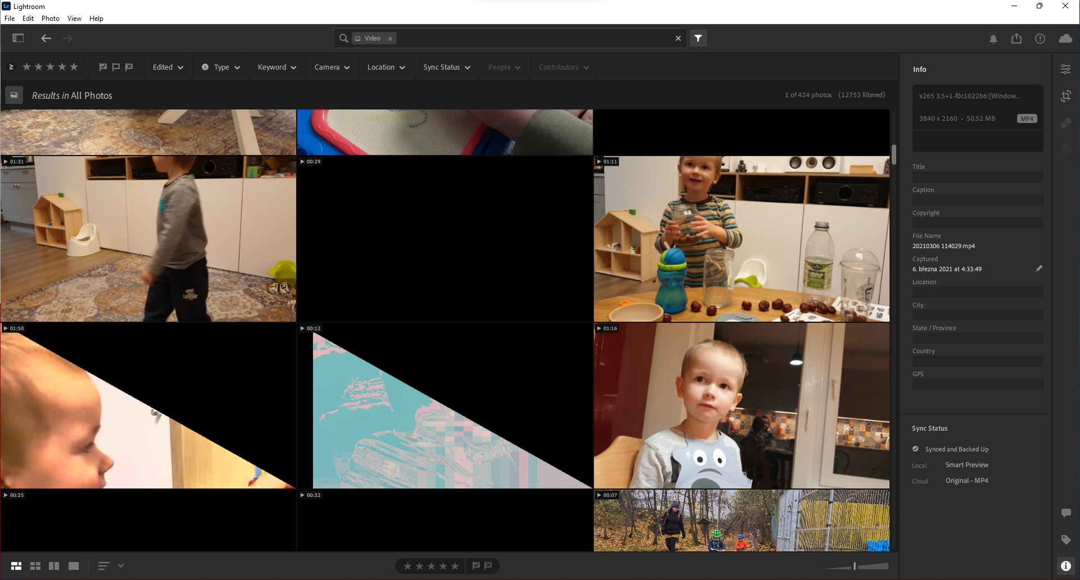The width and height of the screenshot is (1080, 580).
Task: Open the View menu
Action: click(74, 18)
